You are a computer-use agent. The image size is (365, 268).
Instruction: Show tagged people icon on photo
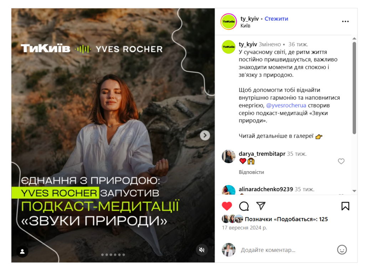tap(22, 251)
